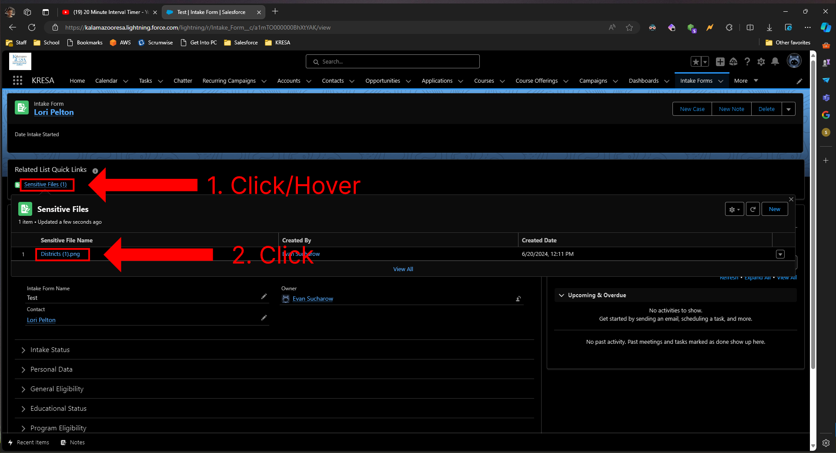Image resolution: width=836 pixels, height=453 pixels.
Task: Open the Dashboards tab
Action: (644, 81)
